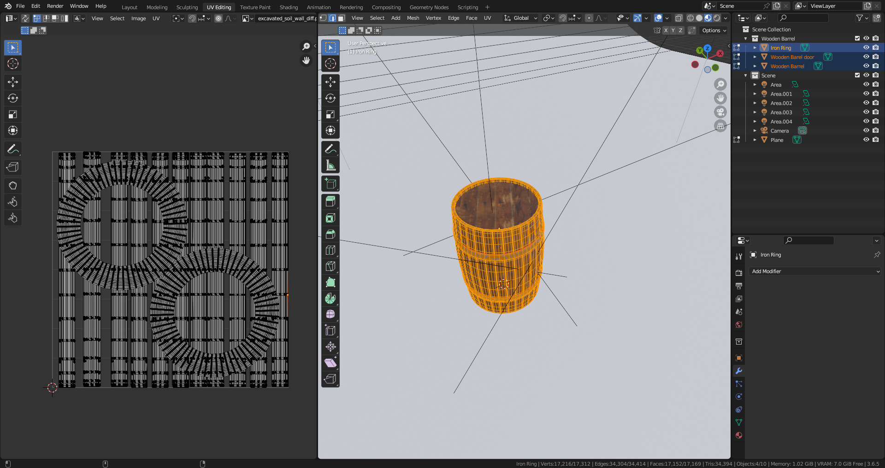The height and width of the screenshot is (468, 885).
Task: Hide Iron Ring in the viewport
Action: click(866, 47)
